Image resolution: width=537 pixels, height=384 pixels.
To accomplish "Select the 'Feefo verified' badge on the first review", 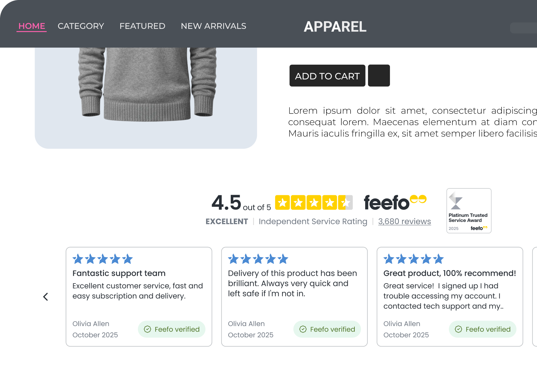I will point(171,329).
